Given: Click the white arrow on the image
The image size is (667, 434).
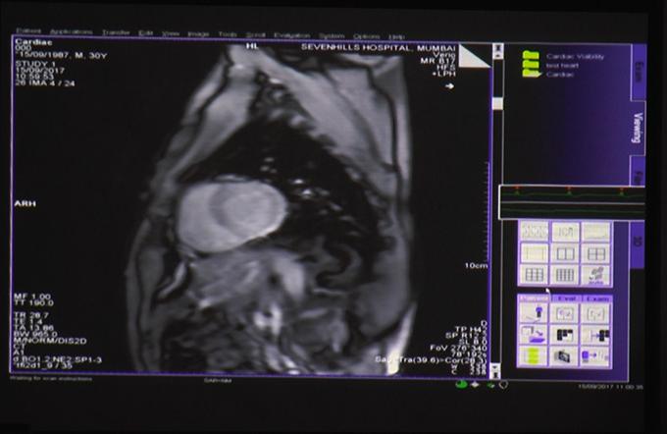Looking at the screenshot, I should tap(449, 86).
